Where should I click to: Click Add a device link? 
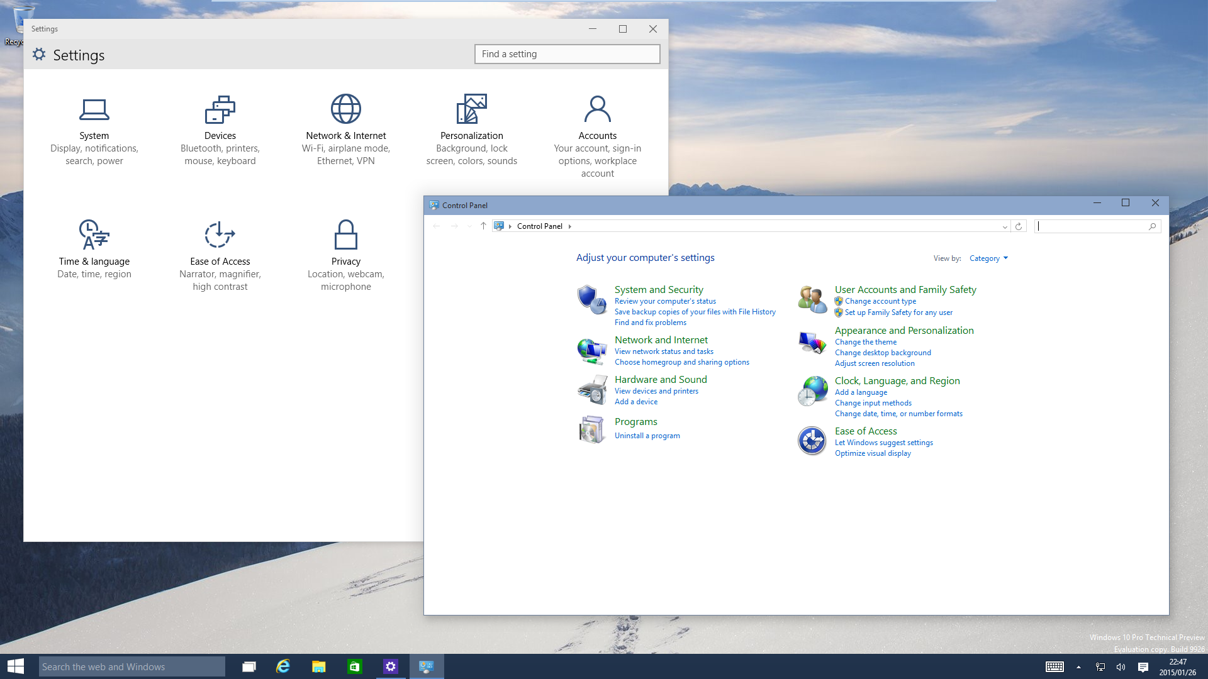(x=636, y=402)
